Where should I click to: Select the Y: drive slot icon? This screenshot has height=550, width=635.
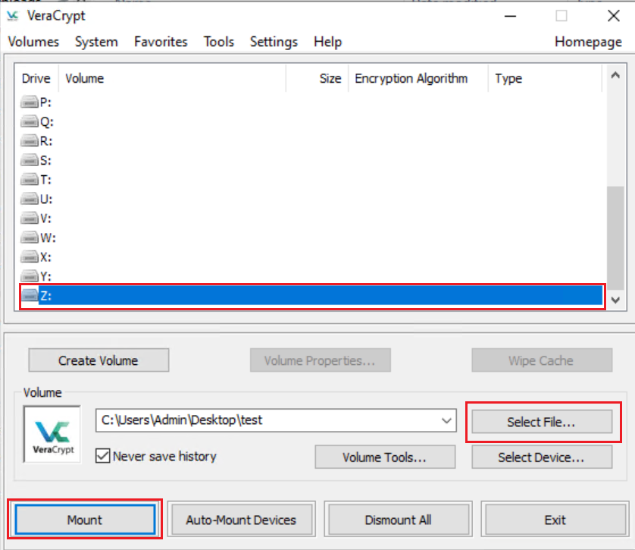30,276
